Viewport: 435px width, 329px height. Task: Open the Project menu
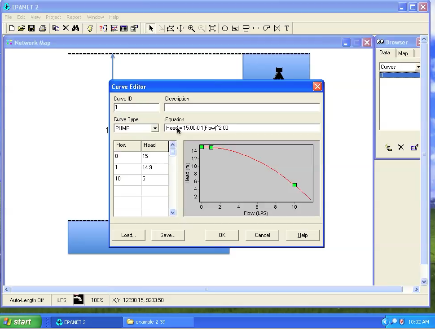(53, 17)
